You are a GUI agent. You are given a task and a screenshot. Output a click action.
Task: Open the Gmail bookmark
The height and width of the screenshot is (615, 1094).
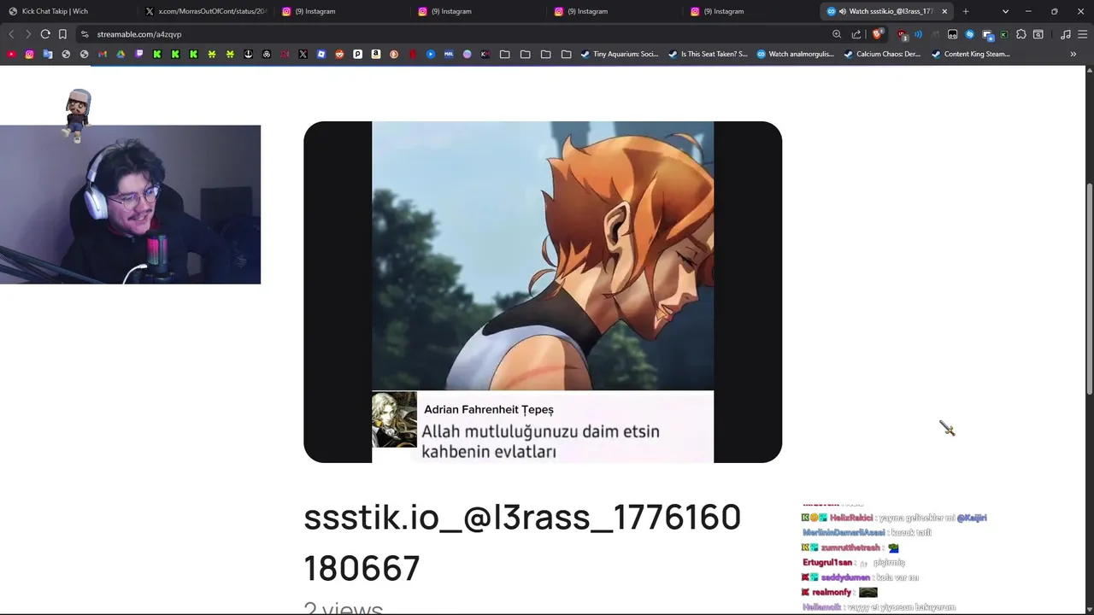103,54
